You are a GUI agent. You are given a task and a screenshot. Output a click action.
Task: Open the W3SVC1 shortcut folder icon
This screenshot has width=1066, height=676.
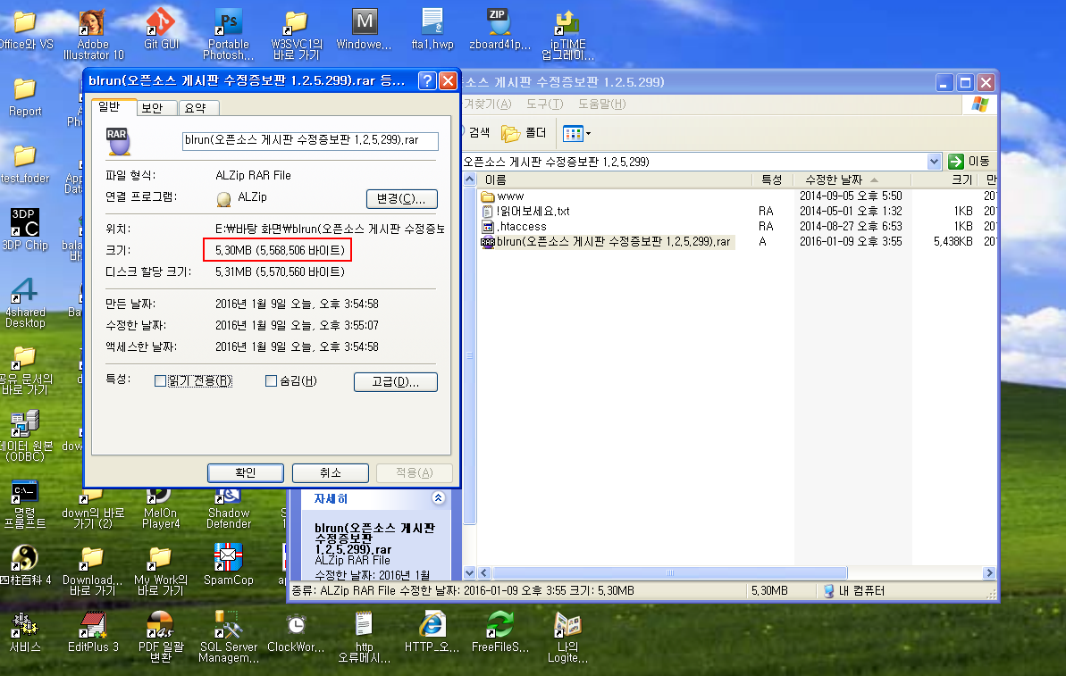click(x=297, y=34)
